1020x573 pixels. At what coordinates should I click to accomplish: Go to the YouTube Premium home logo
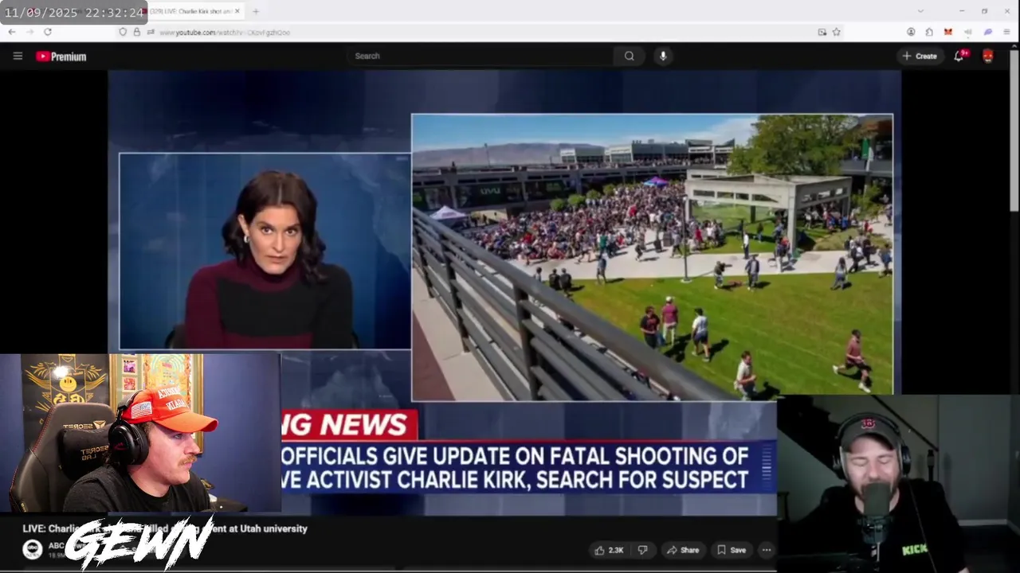coord(61,57)
